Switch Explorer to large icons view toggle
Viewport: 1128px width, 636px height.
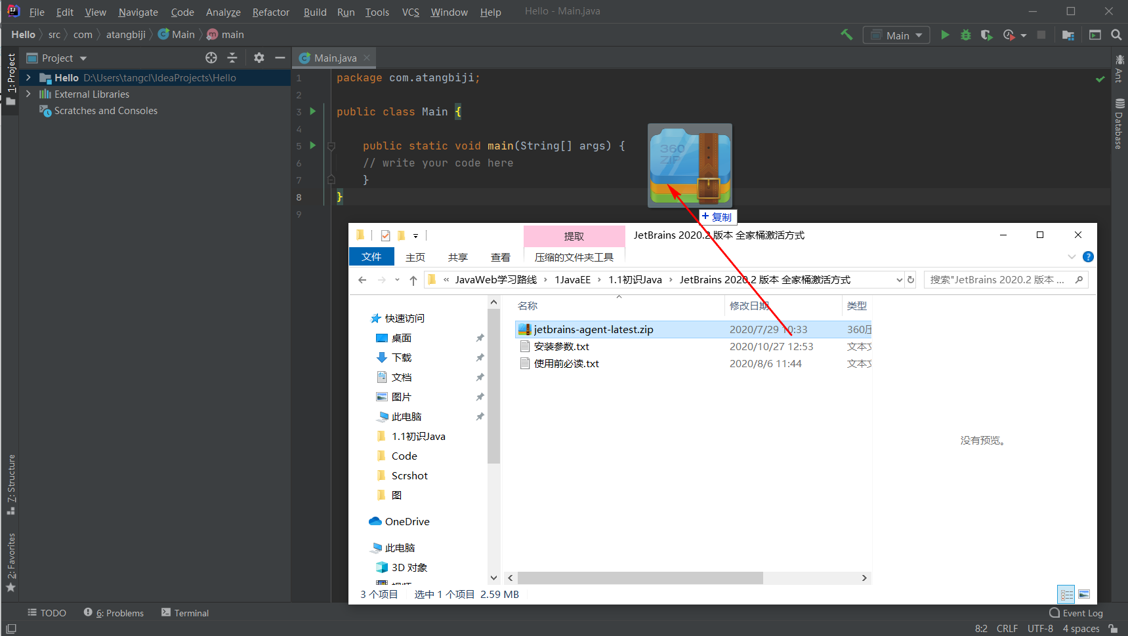click(1083, 594)
